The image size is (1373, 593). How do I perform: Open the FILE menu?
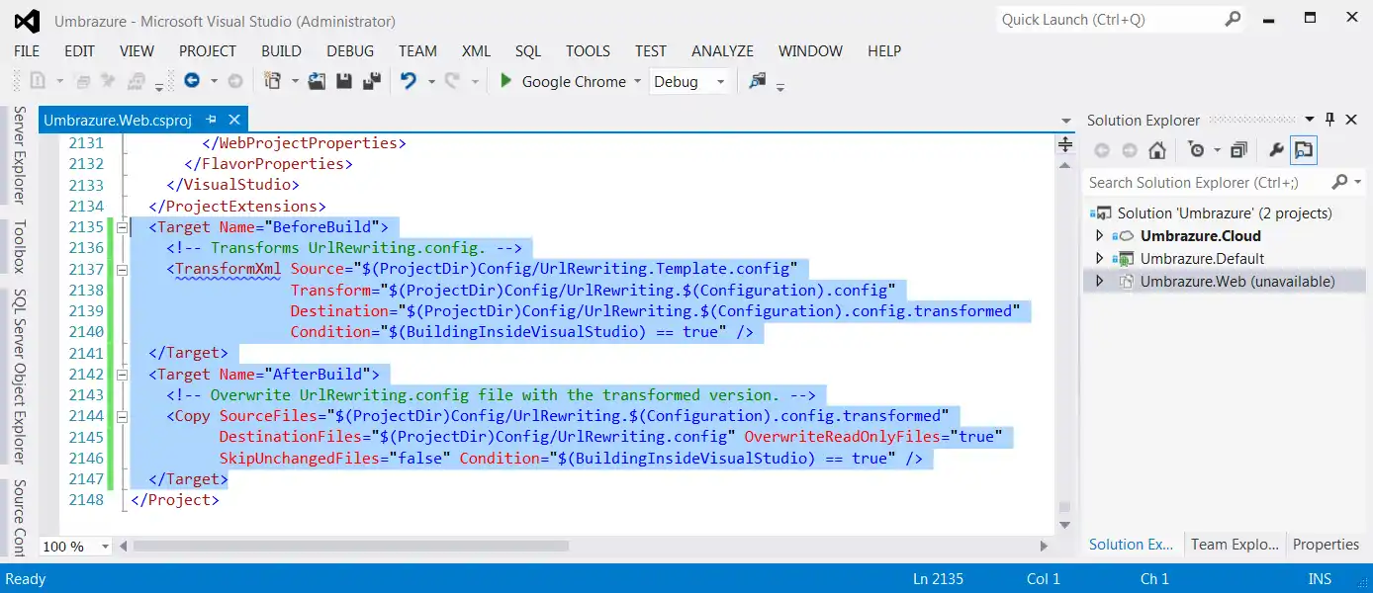click(27, 51)
